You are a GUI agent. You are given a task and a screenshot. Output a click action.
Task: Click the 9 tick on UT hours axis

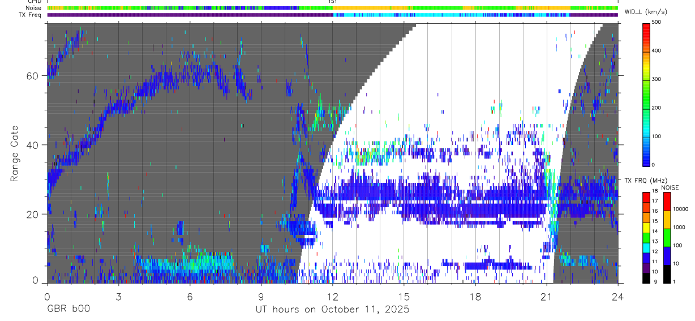[x=261, y=296]
